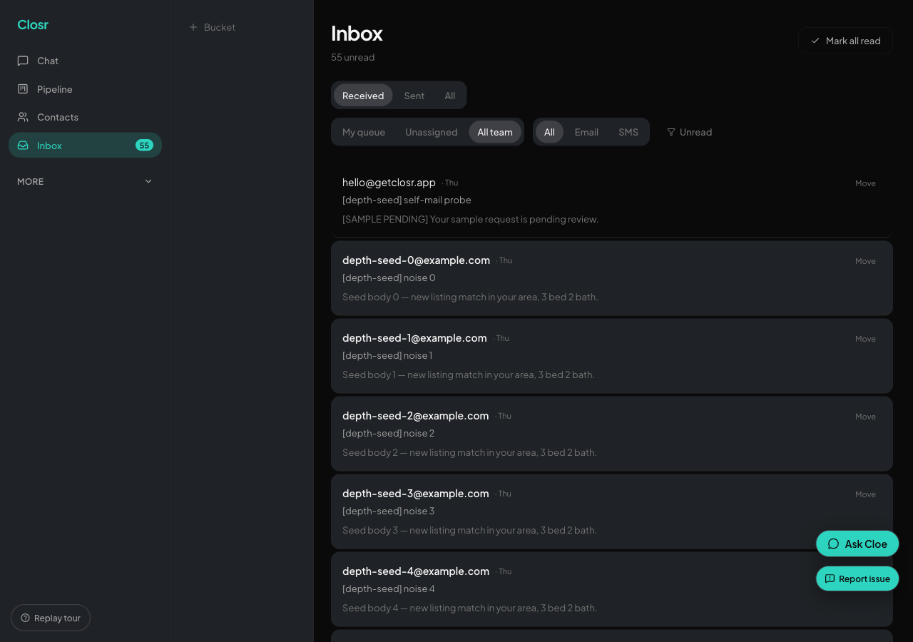Click subject '[depth-seed] noise 3'
This screenshot has height=642, width=913.
388,511
